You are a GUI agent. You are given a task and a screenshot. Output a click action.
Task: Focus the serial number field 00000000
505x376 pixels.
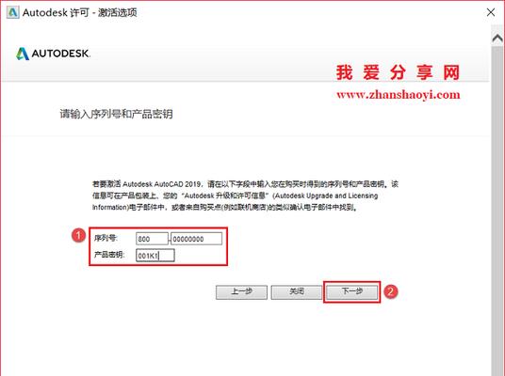[197, 239]
